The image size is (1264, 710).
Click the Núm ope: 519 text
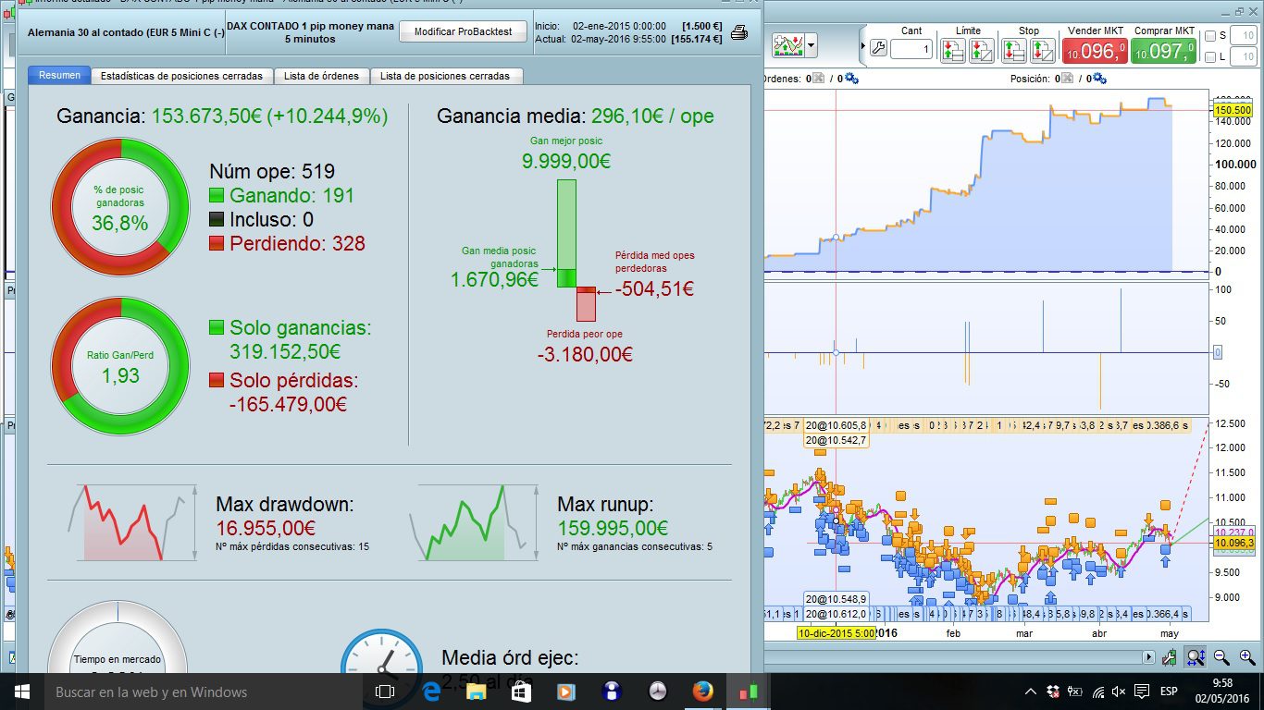[x=272, y=171]
